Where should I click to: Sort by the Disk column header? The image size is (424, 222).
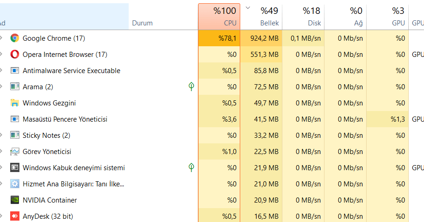(x=304, y=17)
